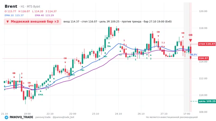Viewport: 216px width, 121px height.
Task: Click the Telegram logo icon beside PANOVQ_TRADE
Action: click(x=6, y=117)
